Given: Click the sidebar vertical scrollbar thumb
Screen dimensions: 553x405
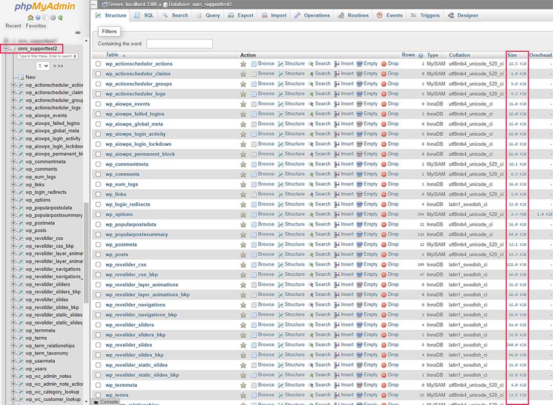Looking at the screenshot, I should click(x=86, y=252).
